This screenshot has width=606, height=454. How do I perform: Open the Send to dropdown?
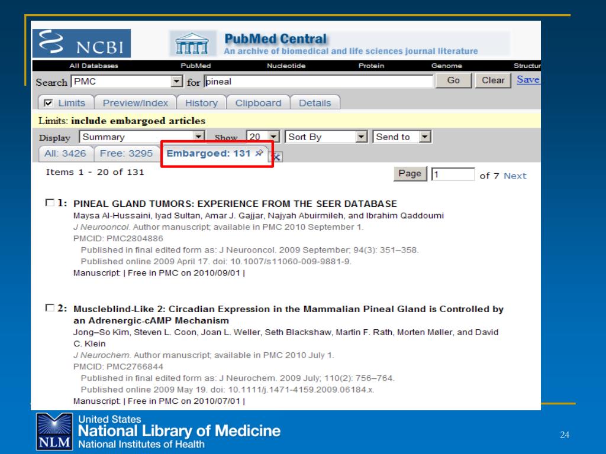click(402, 137)
